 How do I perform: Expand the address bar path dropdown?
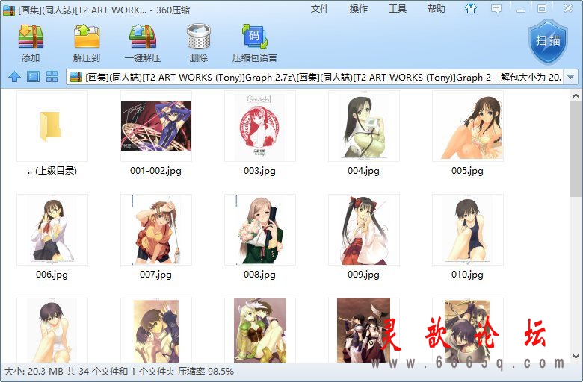570,77
